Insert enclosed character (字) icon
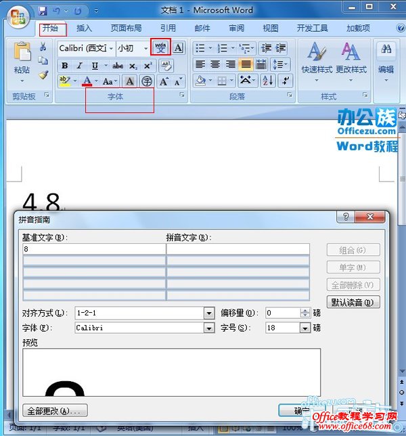The height and width of the screenshot is (436, 406). coord(146,81)
